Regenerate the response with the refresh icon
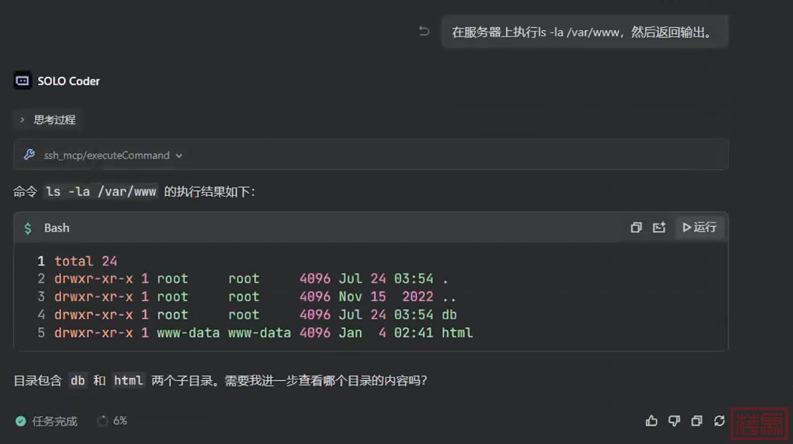This screenshot has height=444, width=793. tap(720, 421)
